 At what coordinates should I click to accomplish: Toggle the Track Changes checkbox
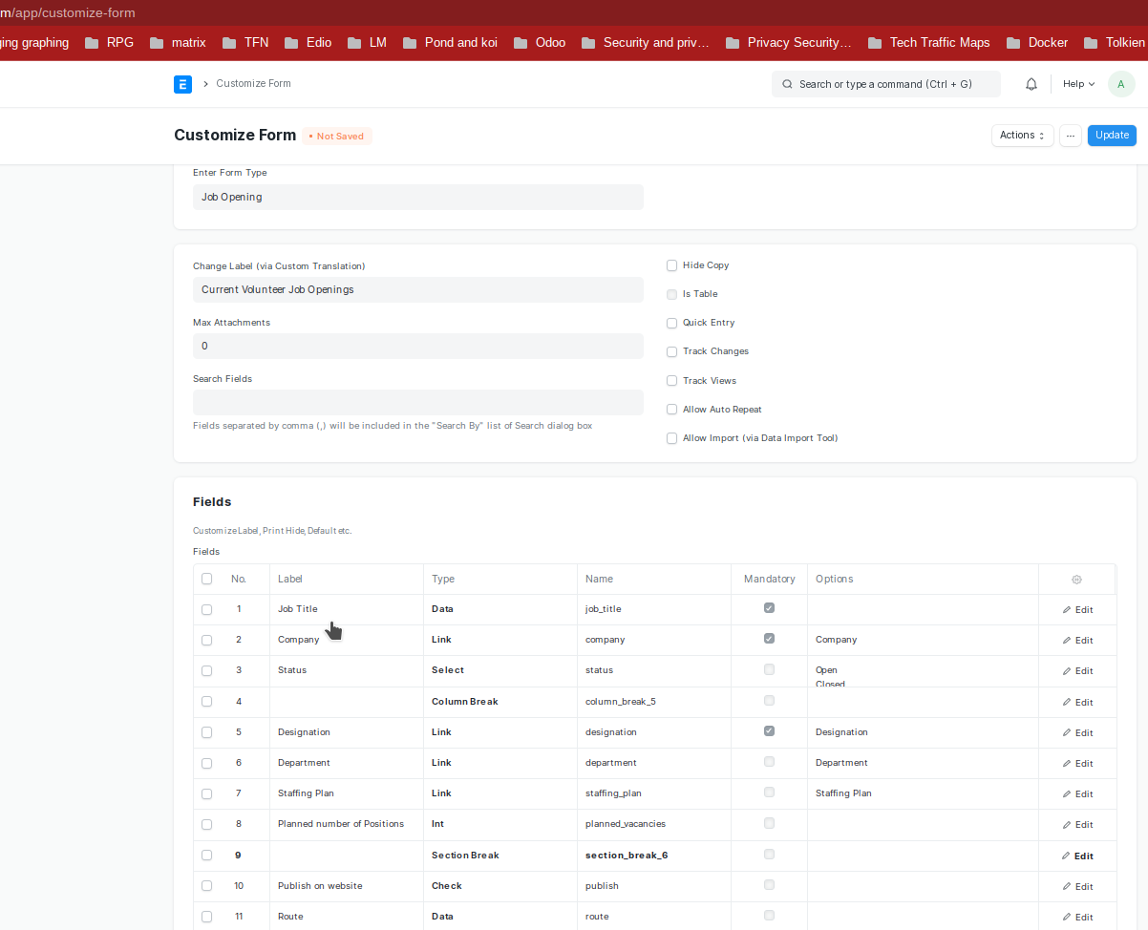tap(672, 351)
